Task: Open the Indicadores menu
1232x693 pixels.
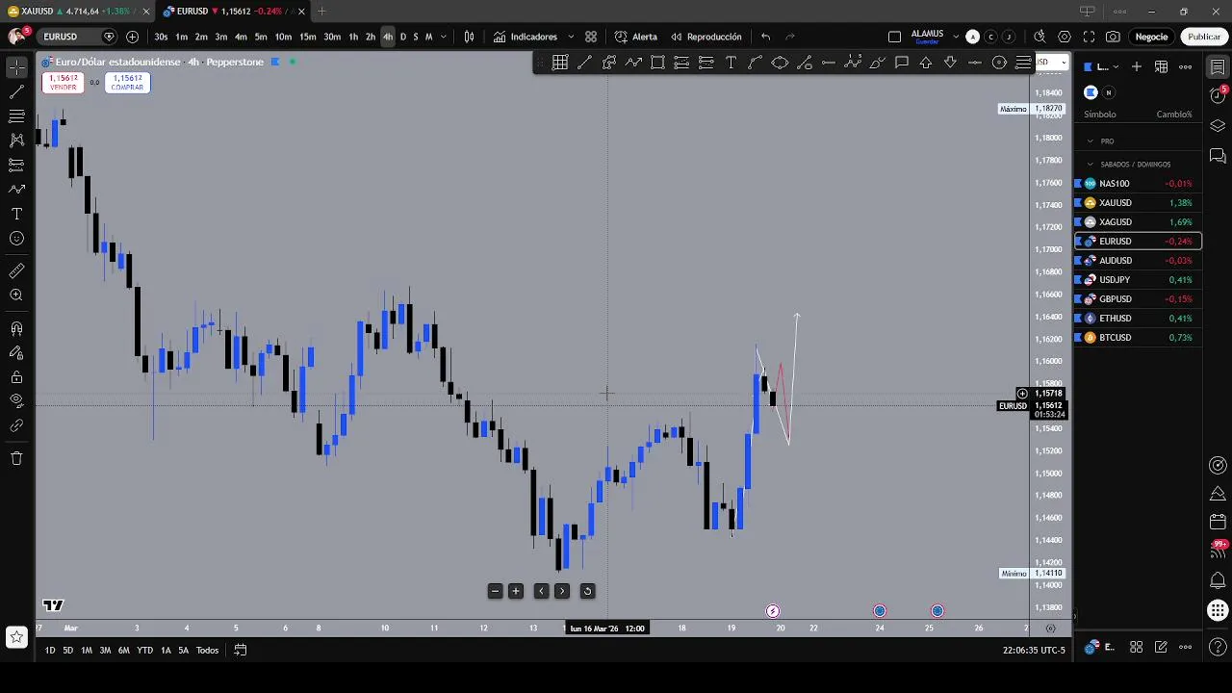Action: pos(526,37)
